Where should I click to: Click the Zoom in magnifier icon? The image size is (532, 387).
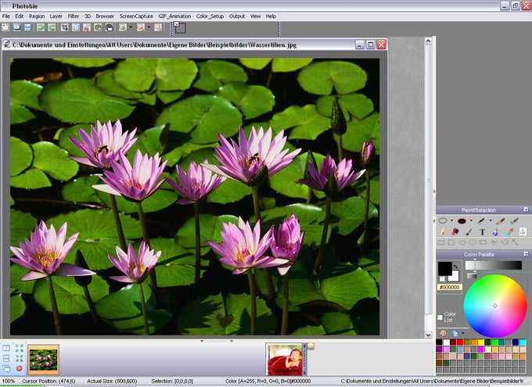[123, 27]
